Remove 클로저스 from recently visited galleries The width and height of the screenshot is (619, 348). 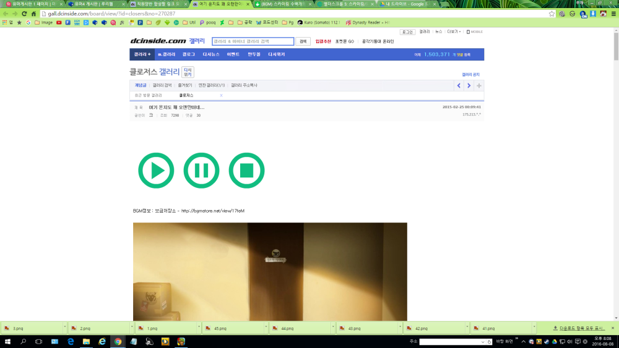(x=222, y=96)
